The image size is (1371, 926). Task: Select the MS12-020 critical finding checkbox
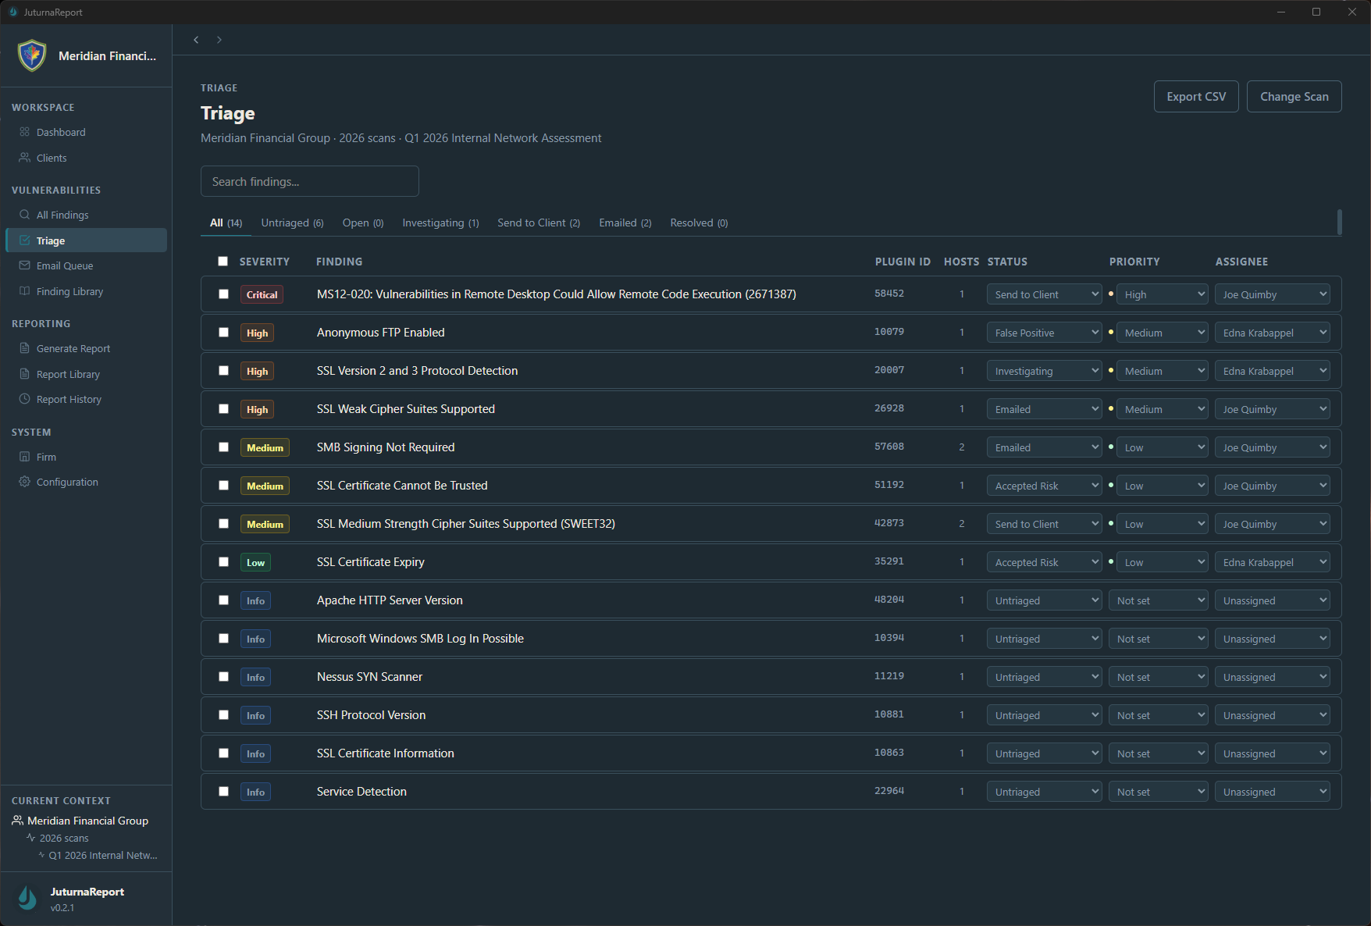tap(223, 294)
